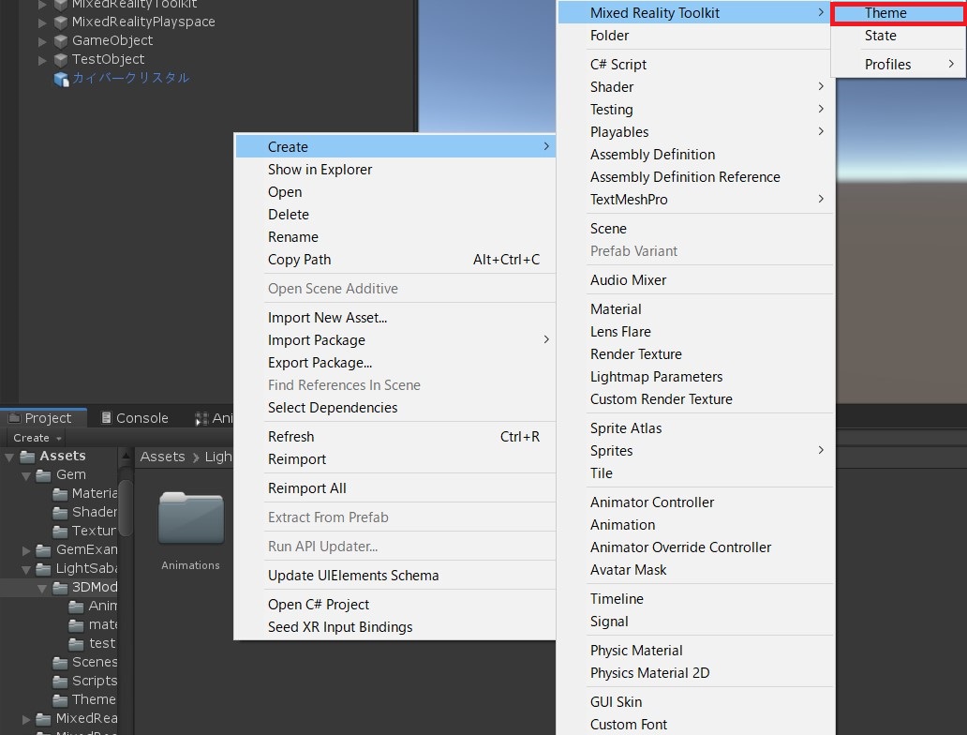Create a Lens Flare asset
Screen dimensions: 967x735
point(694,332)
